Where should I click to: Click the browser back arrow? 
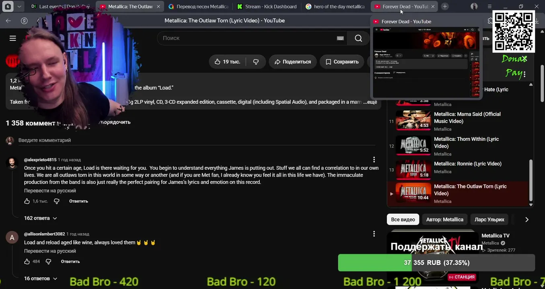pos(8,21)
